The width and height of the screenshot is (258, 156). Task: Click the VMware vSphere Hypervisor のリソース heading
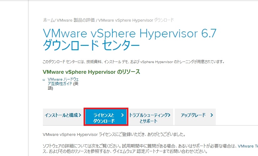point(91,72)
